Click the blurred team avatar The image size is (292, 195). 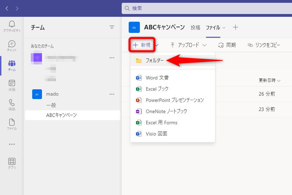click(36, 57)
